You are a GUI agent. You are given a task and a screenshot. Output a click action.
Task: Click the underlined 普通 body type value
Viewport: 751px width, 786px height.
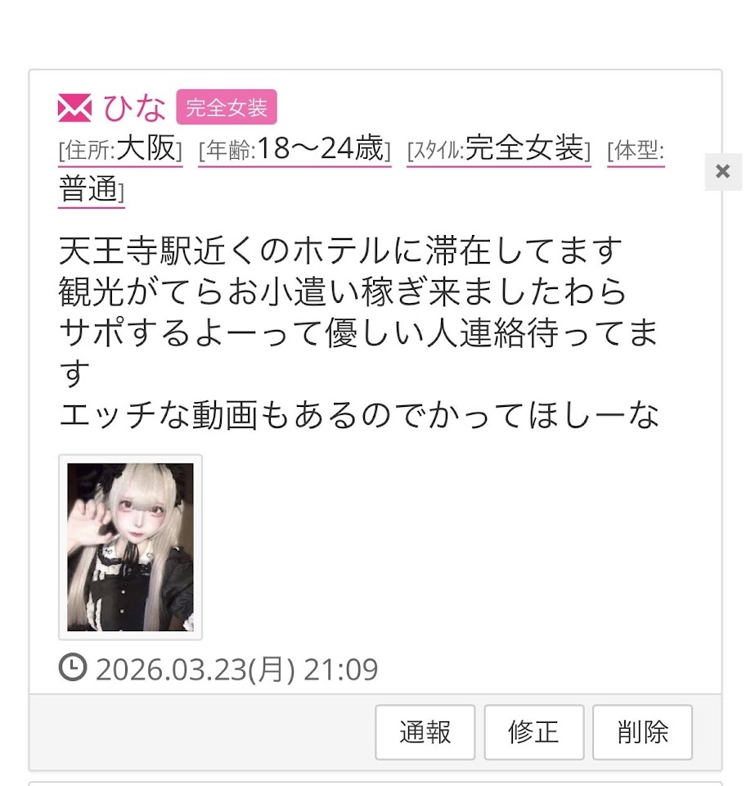(x=91, y=190)
